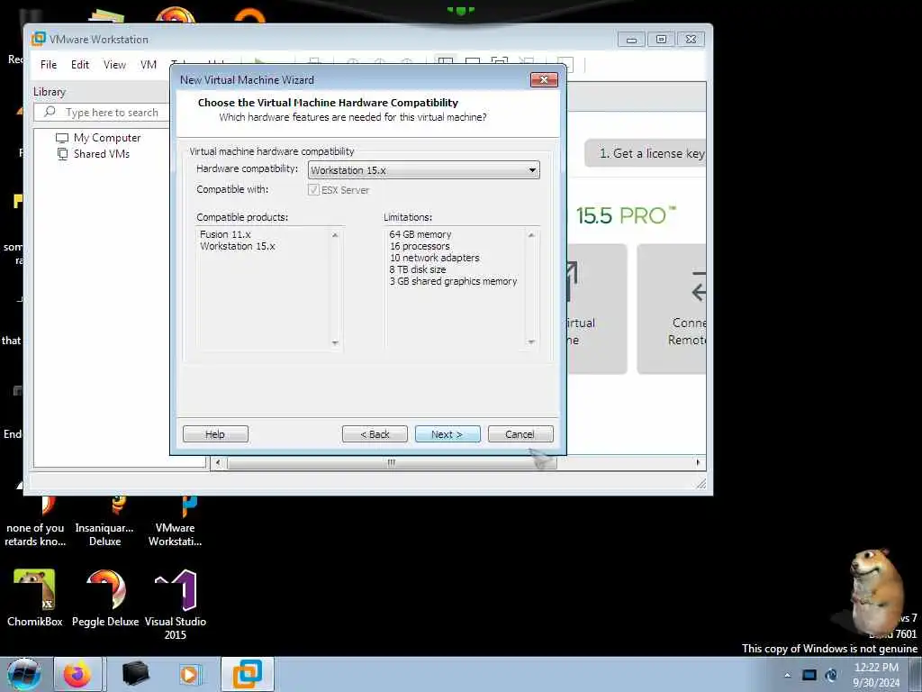Select the Visual Studio 2015 desktop icon

click(176, 605)
